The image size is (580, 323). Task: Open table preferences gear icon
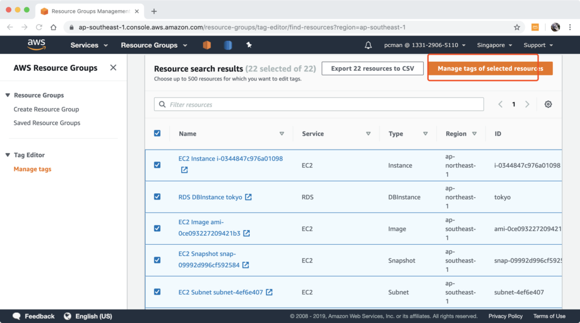548,104
